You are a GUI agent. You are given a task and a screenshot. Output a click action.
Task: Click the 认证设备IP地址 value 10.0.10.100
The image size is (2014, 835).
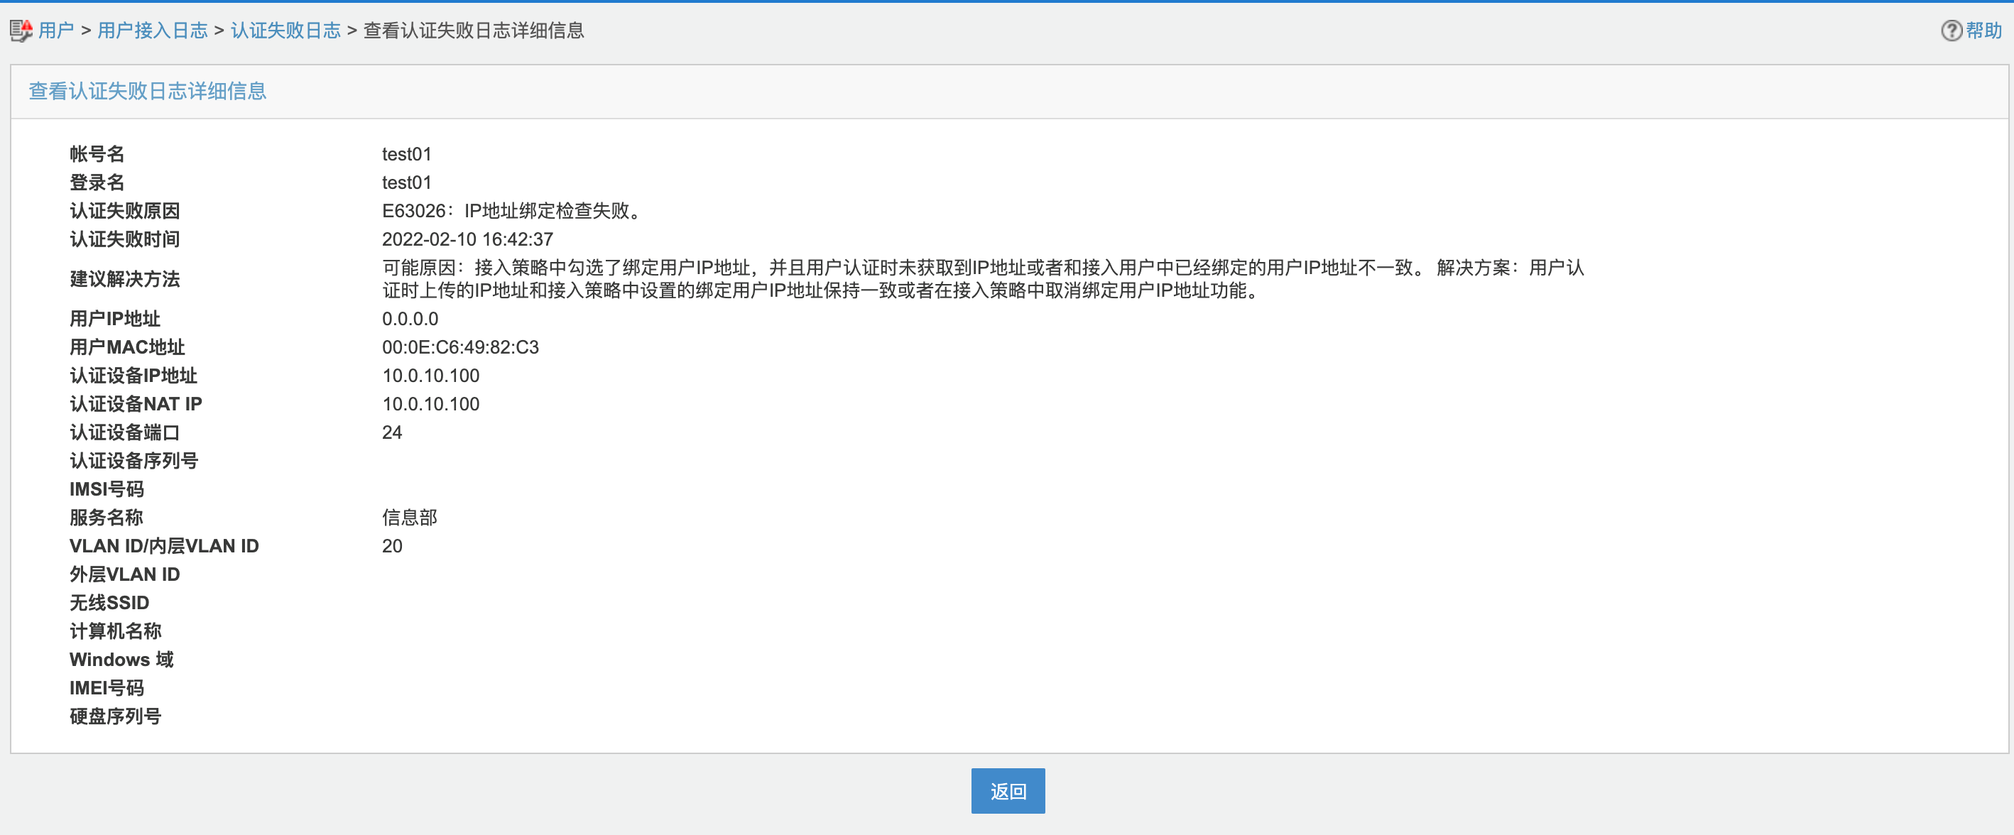point(430,376)
